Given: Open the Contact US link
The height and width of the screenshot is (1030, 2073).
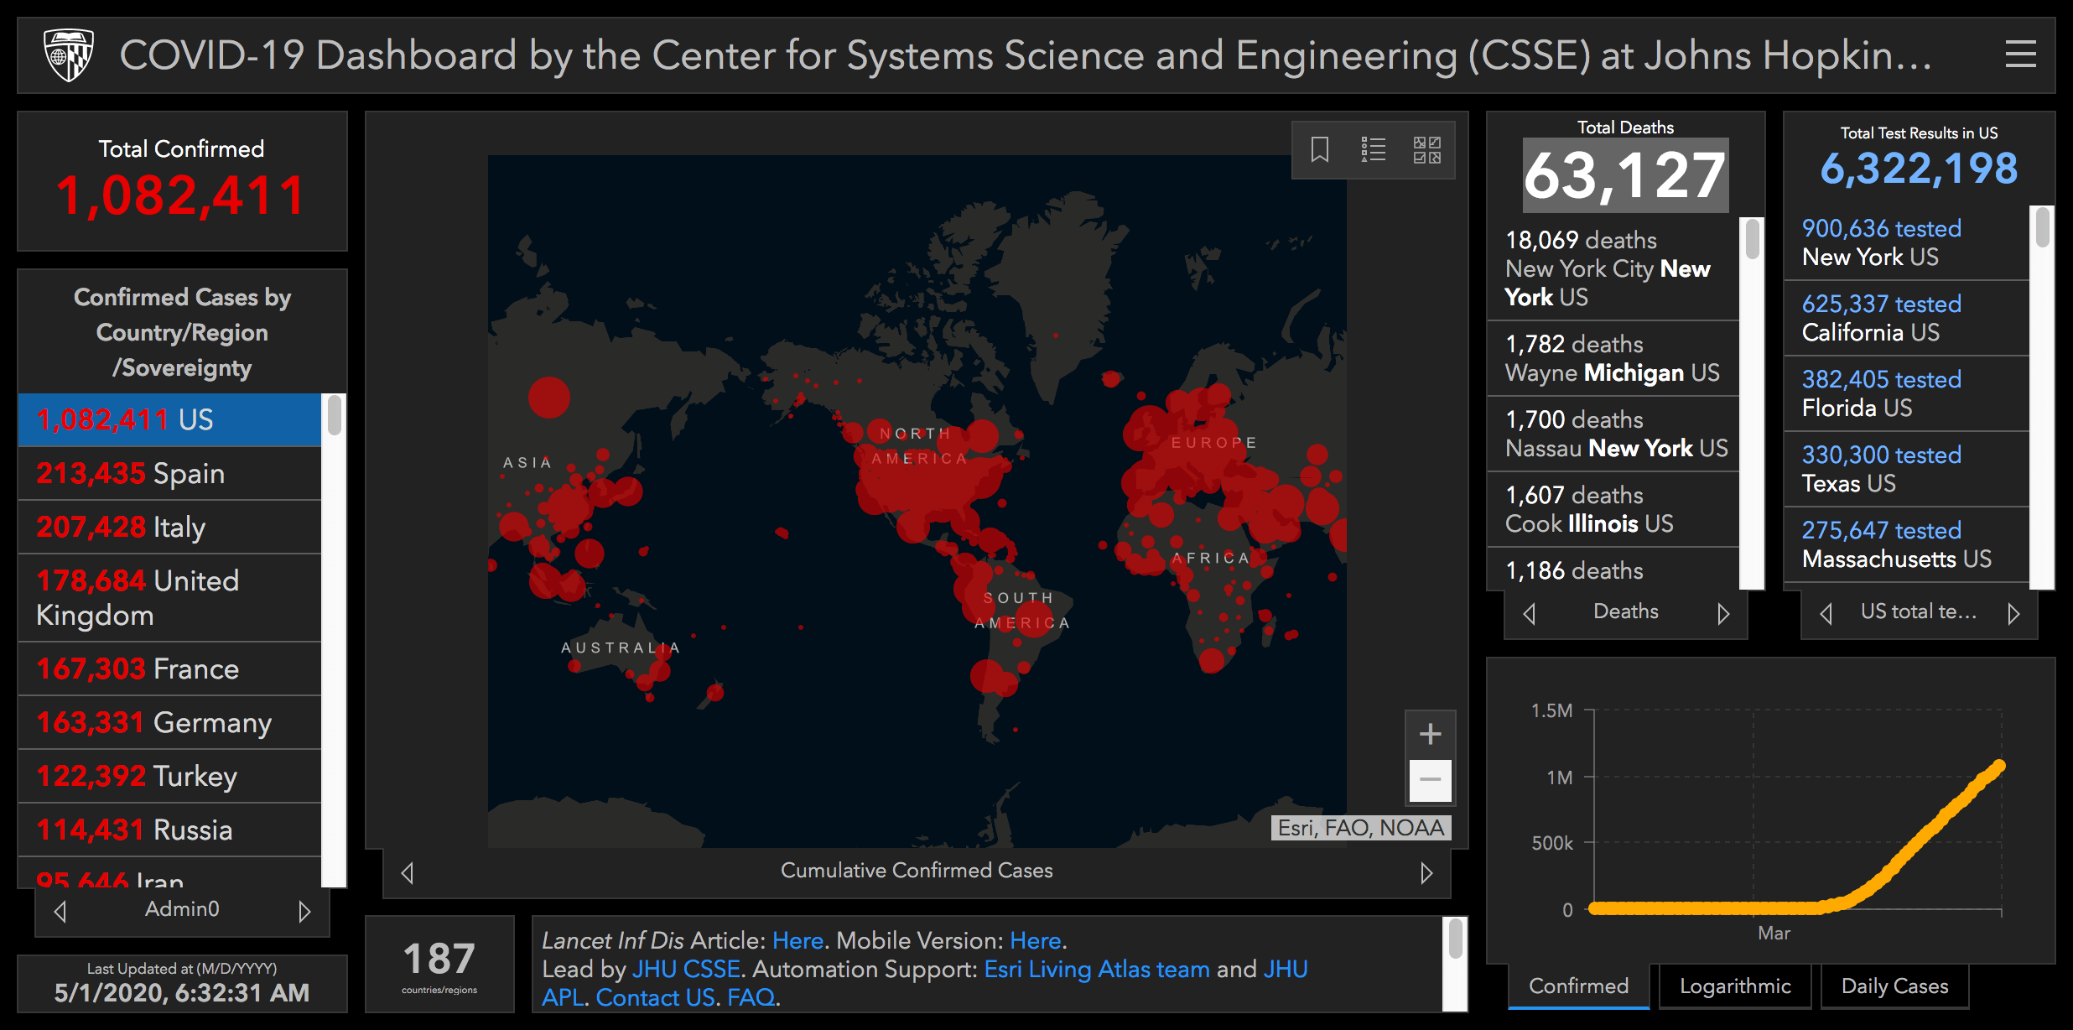Looking at the screenshot, I should tap(655, 997).
